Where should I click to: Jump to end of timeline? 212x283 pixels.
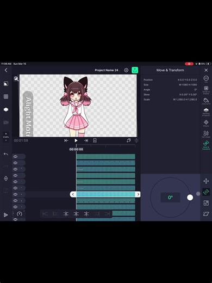pos(86,140)
